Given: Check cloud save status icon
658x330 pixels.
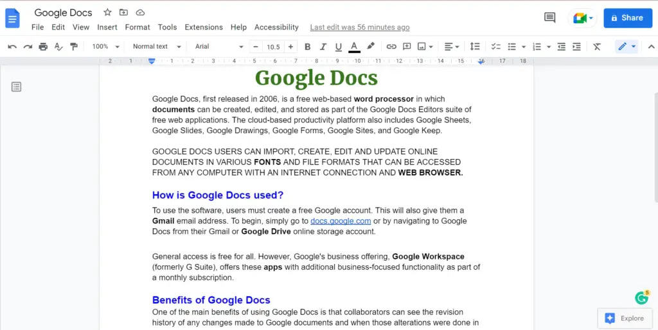Looking at the screenshot, I should [x=141, y=13].
